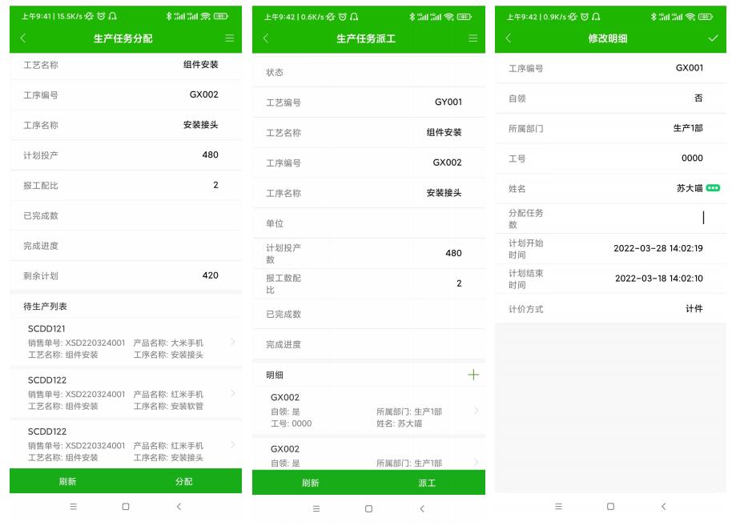Change 计划开始时间 value 2022-03-28 14:02:19
Viewport: 736px width, 526px height.
[658, 248]
